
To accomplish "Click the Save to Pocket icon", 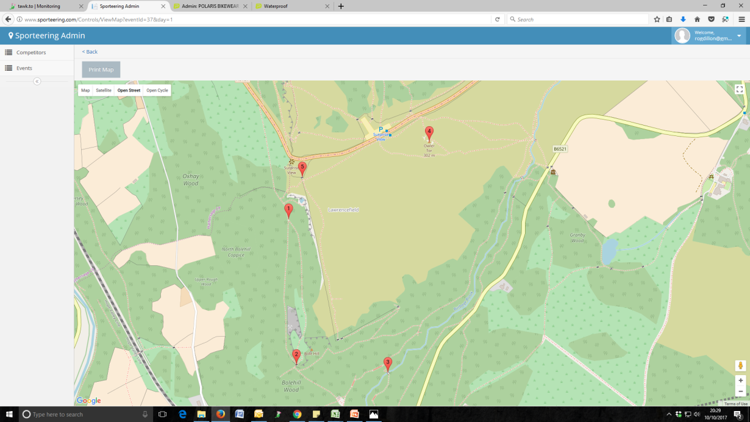I will [x=712, y=19].
